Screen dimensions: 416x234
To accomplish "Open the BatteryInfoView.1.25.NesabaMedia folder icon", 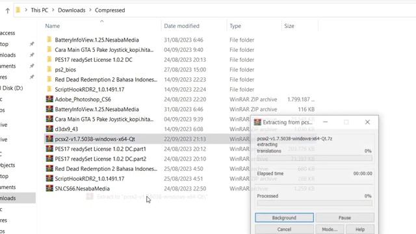I will point(49,40).
